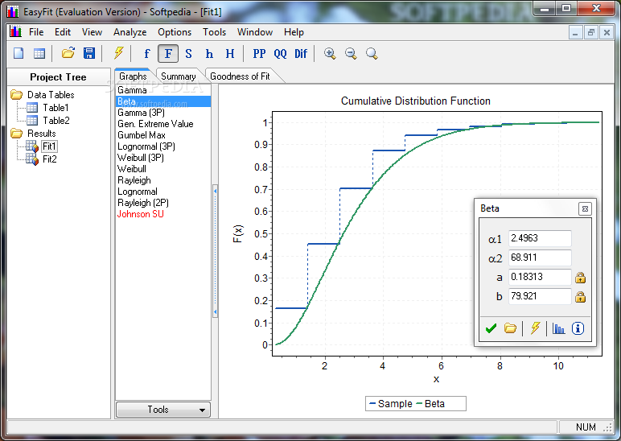Click the a parameter field
This screenshot has height=441, width=621.
pyautogui.click(x=540, y=277)
